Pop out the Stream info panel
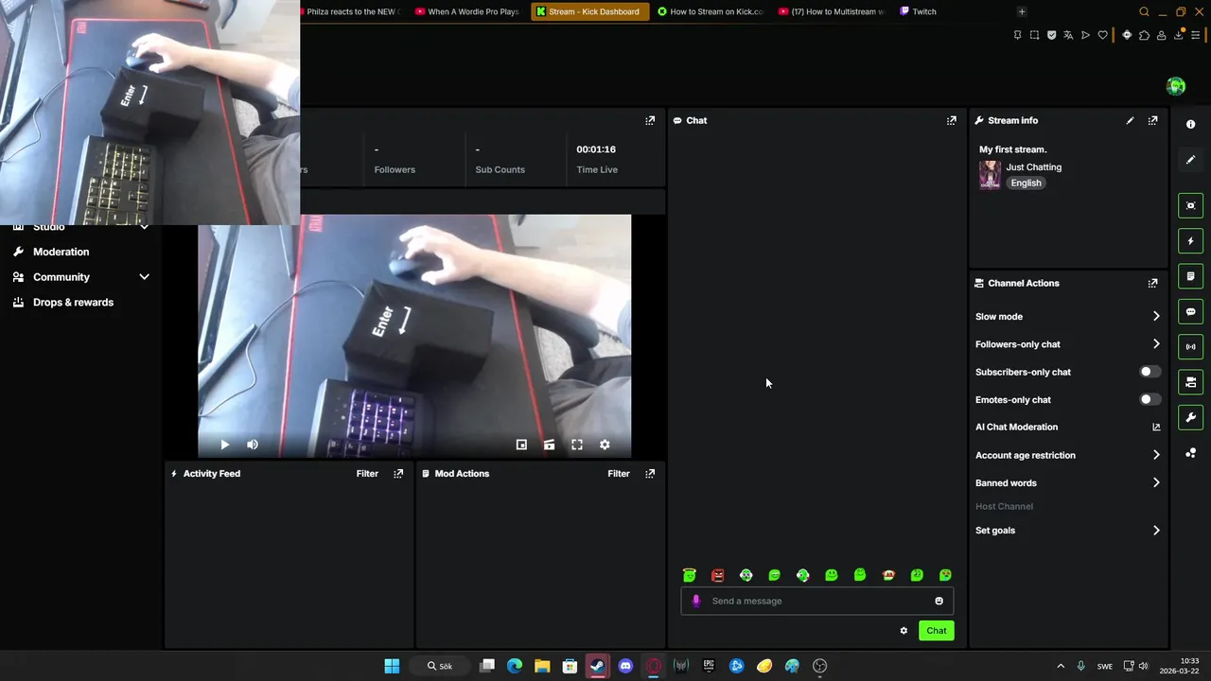 (x=1152, y=120)
